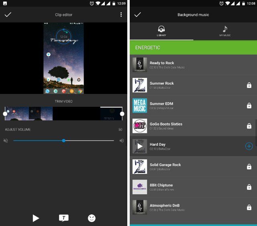This screenshot has height=226, width=257.
Task: Tap the 8Bit Chiptune album art
Action: click(x=140, y=187)
